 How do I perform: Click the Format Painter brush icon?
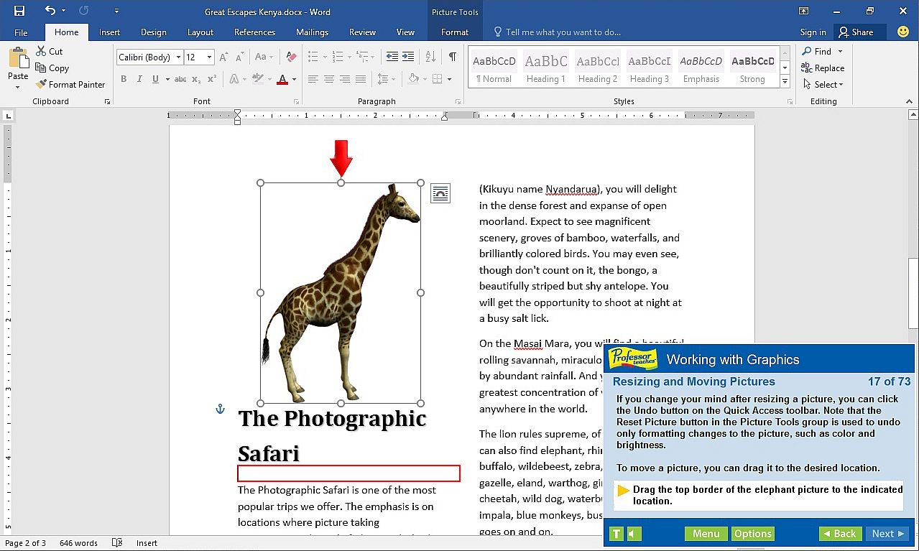click(x=41, y=84)
